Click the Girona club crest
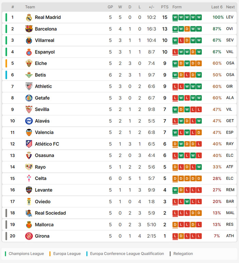Viewport: 239px width, 263px height. coord(29,236)
